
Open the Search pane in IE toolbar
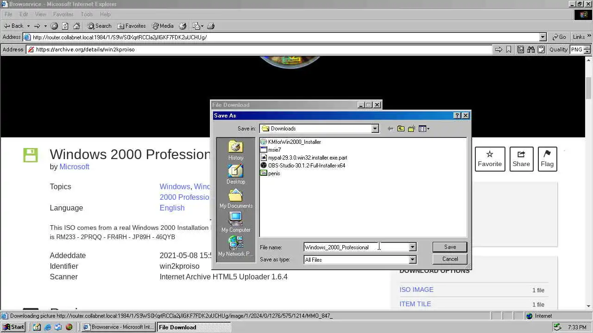[x=99, y=26]
